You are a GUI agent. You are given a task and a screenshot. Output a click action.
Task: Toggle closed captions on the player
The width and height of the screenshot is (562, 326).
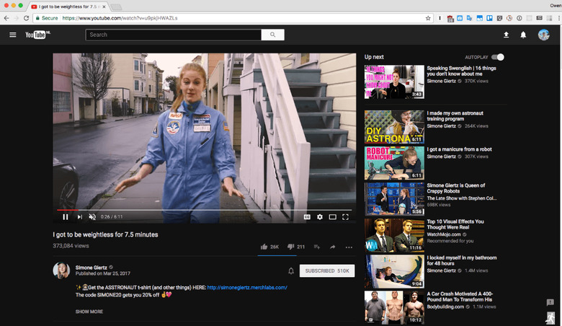(x=307, y=217)
